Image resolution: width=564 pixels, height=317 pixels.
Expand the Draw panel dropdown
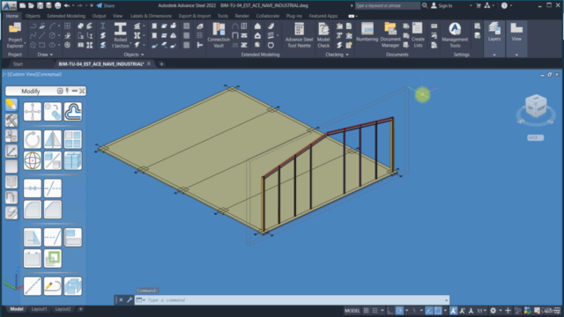click(x=45, y=55)
